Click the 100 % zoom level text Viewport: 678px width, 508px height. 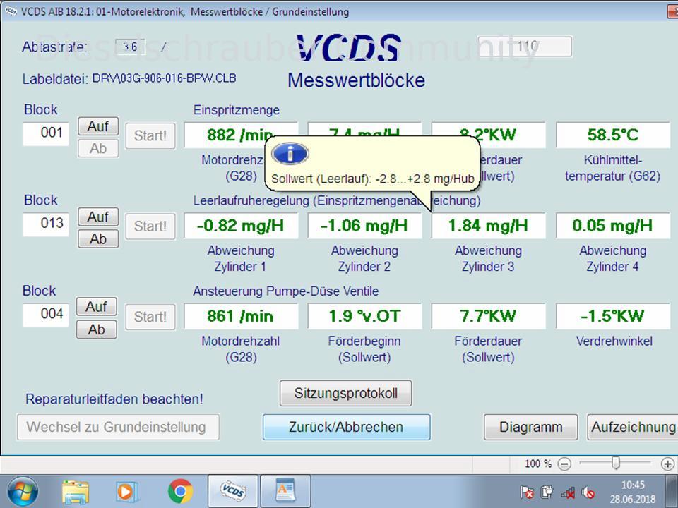[x=538, y=464]
